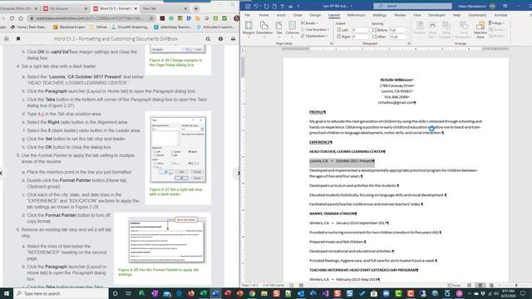Switch to the Insert ribbon tab
The image size is (532, 299).
pyautogui.click(x=281, y=15)
